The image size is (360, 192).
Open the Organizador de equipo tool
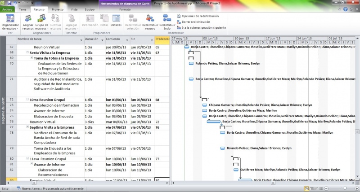(10, 21)
